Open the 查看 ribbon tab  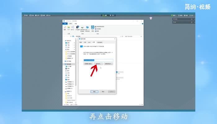coord(76,23)
